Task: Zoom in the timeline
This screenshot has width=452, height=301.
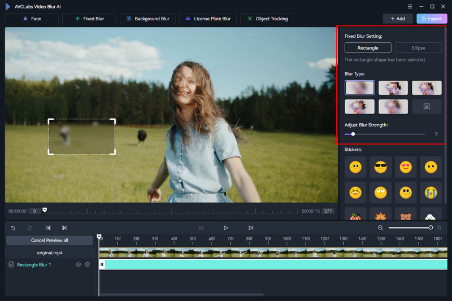Action: tap(439, 228)
